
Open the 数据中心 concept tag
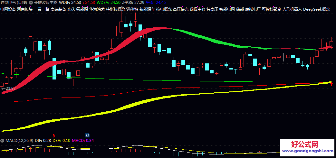tap(197, 9)
